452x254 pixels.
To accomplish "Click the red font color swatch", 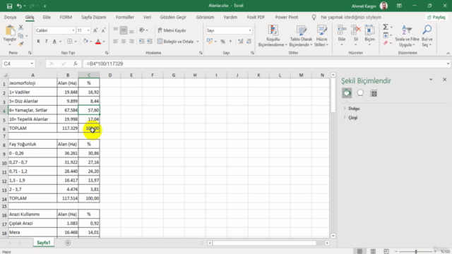I will pyautogui.click(x=98, y=42).
